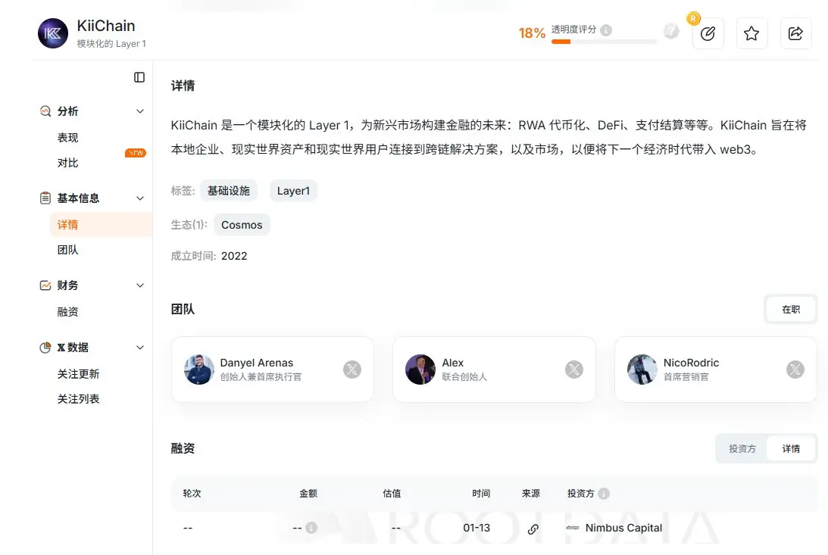Viewport: 828px width, 555px height.
Task: Click the 01-13 date cell
Action: click(476, 528)
